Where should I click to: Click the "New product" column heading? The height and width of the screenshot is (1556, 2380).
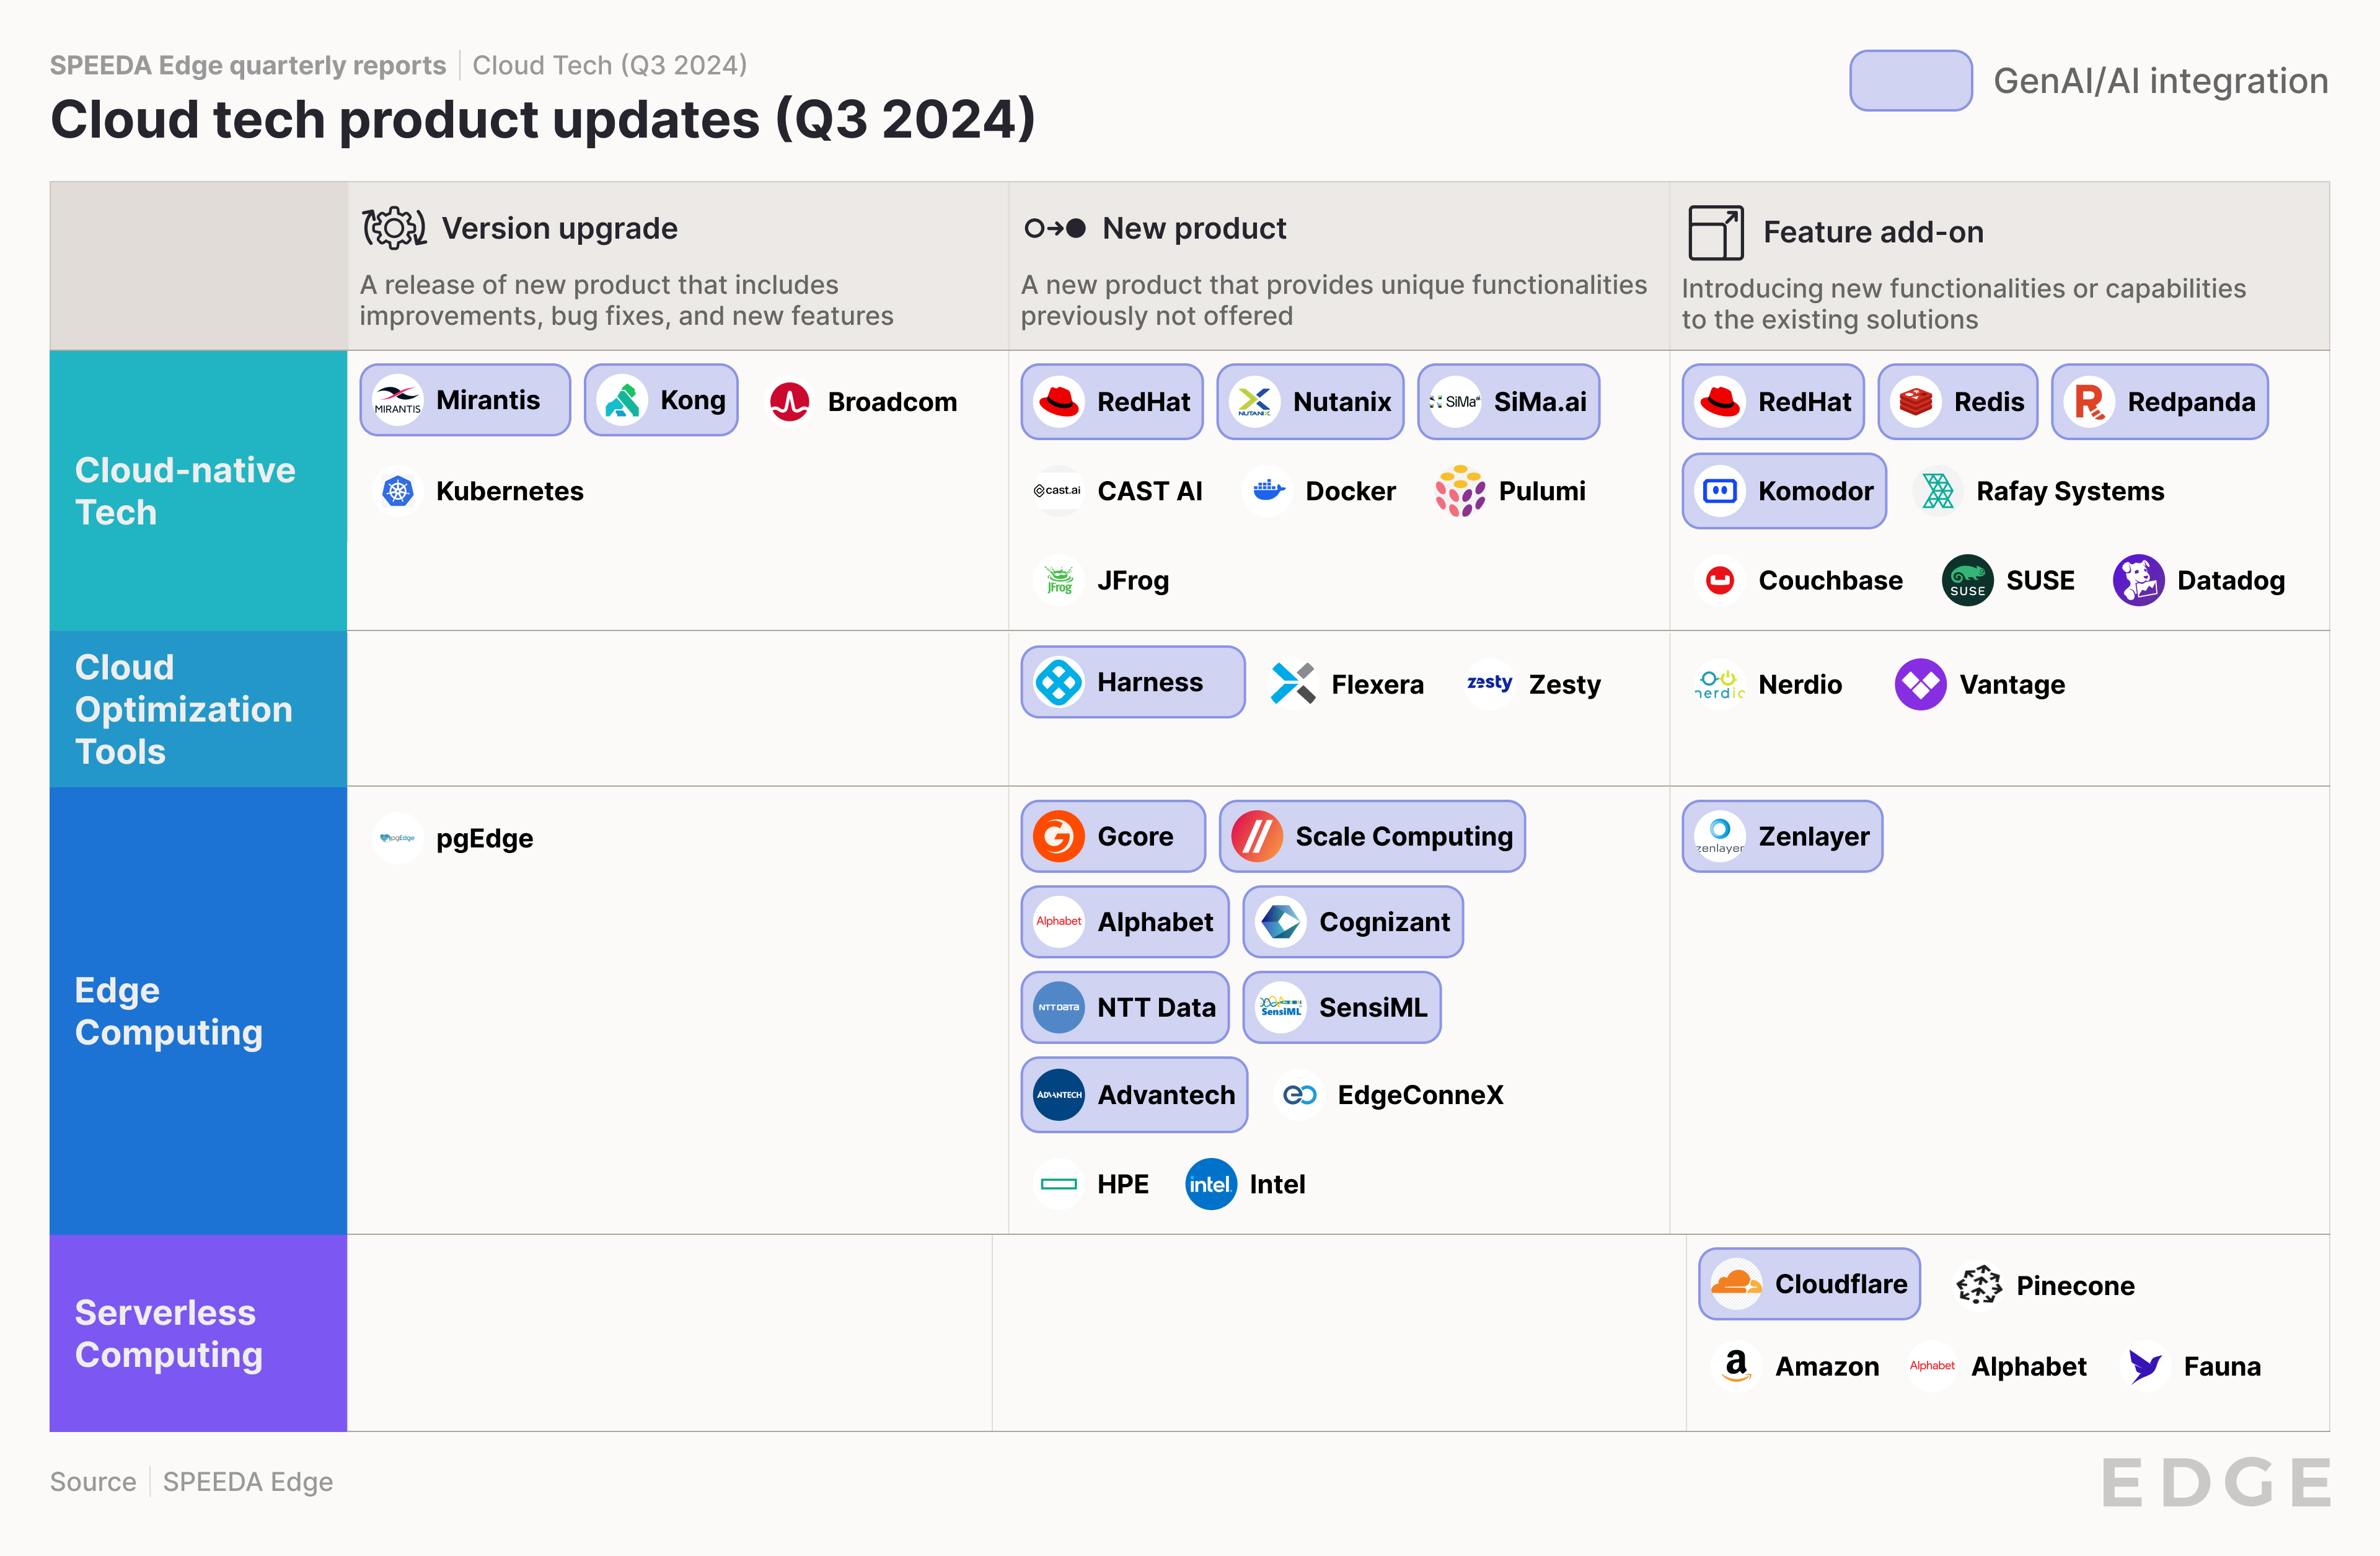1194,228
